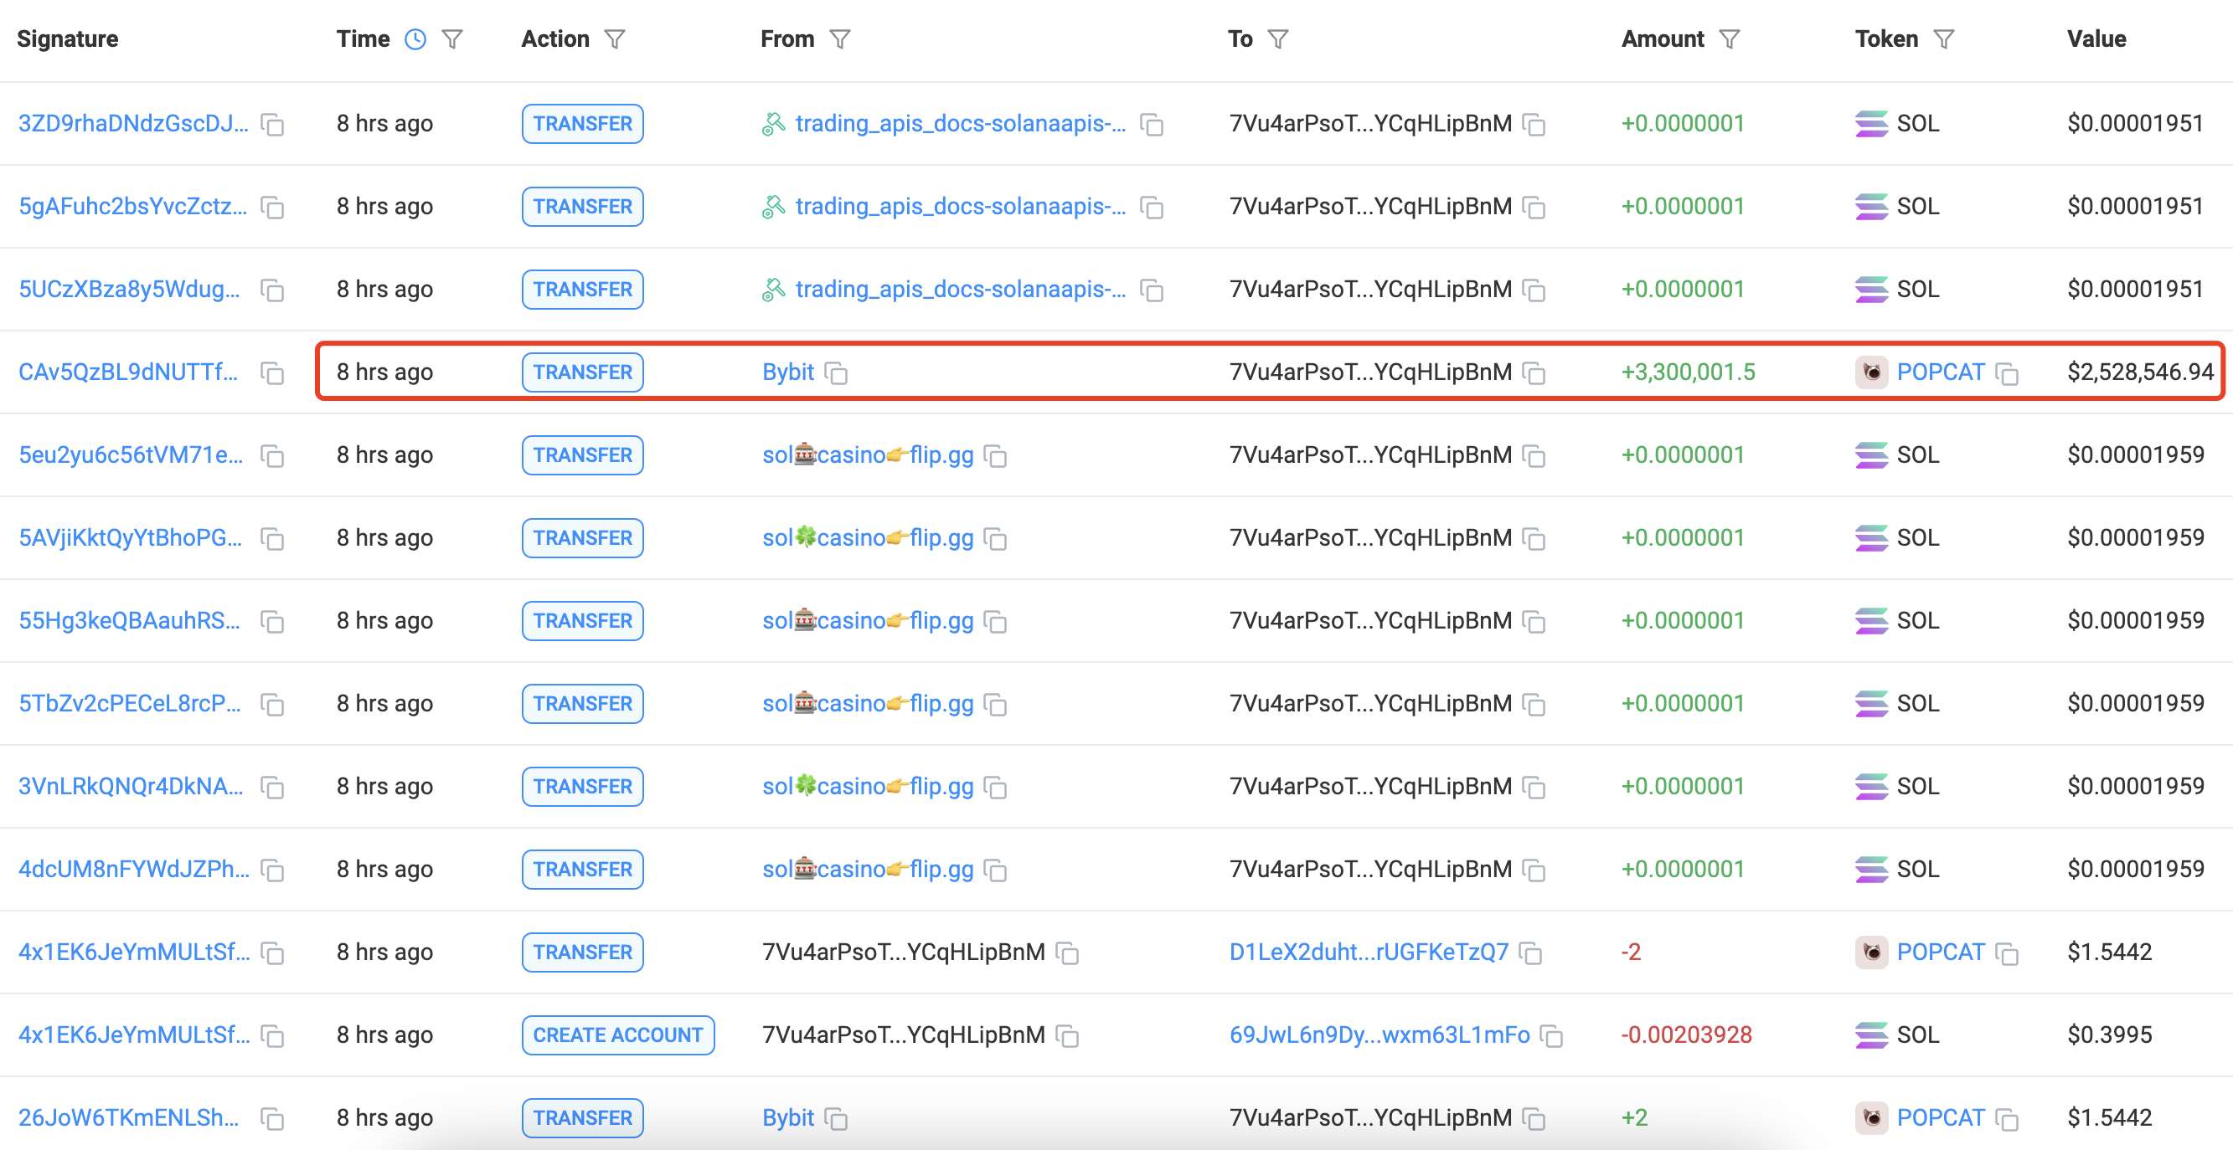Select the Signature column header
Viewport: 2233px width, 1150px height.
[68, 39]
